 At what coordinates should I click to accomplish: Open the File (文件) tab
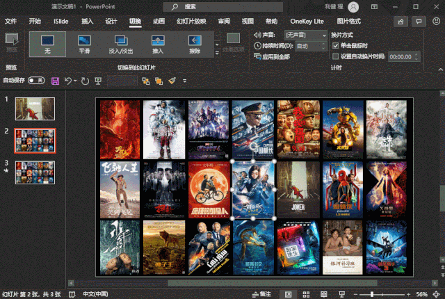pyautogui.click(x=11, y=22)
